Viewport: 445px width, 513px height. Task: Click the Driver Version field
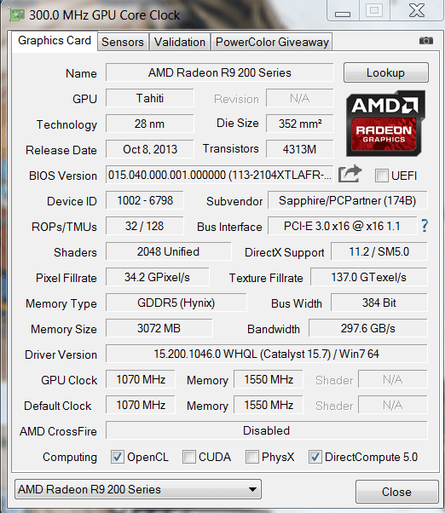click(x=266, y=354)
